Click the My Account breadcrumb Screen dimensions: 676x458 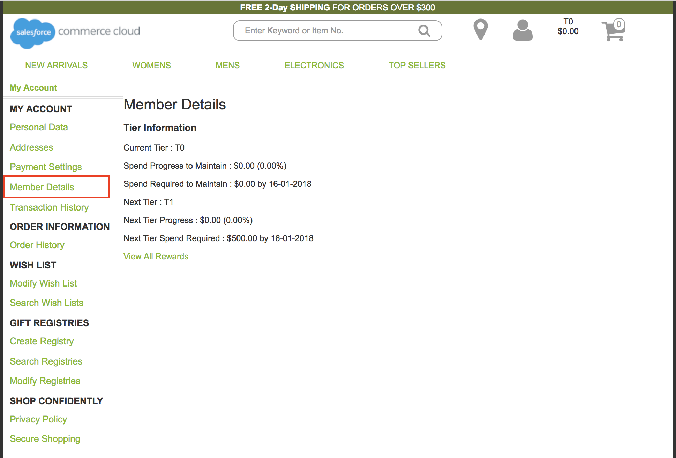(33, 88)
